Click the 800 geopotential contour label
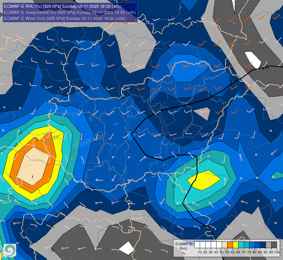This screenshot has width=283, height=260. (x=266, y=67)
